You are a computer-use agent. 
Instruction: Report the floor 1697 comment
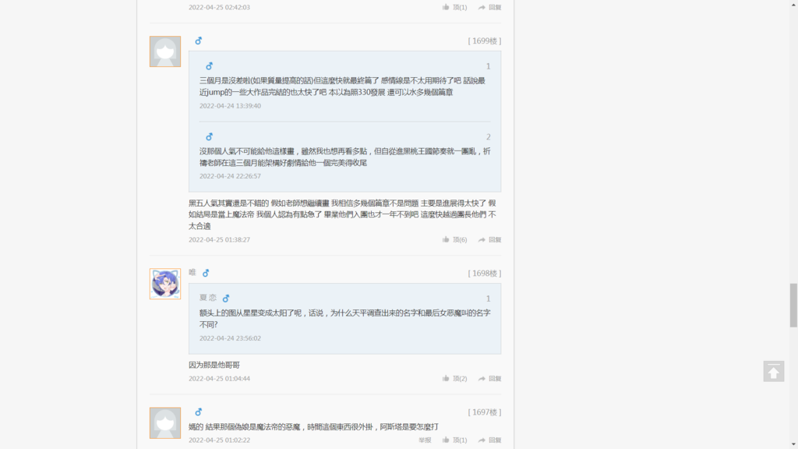[x=425, y=440]
